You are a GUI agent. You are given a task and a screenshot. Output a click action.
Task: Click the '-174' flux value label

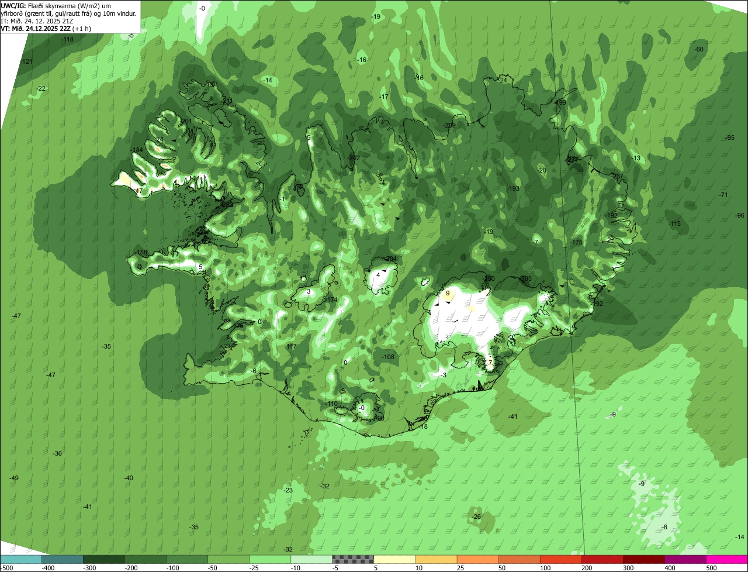coord(332,299)
